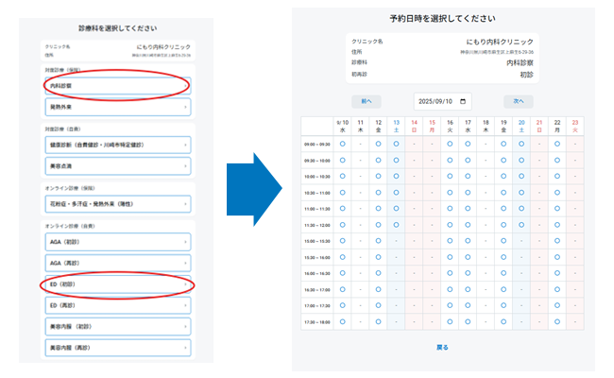Click にもり内科クリニック name in booking summary

point(500,42)
